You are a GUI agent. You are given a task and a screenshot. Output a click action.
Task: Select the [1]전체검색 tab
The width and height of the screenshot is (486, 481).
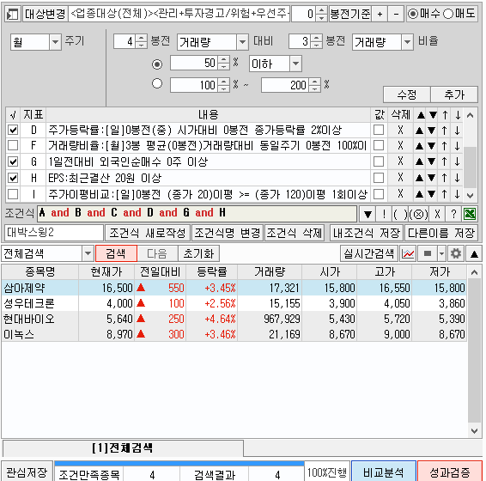click(x=123, y=448)
